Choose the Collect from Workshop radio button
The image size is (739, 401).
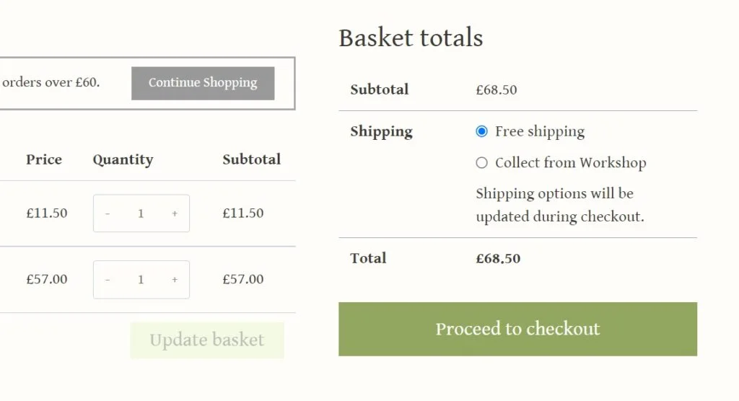482,163
